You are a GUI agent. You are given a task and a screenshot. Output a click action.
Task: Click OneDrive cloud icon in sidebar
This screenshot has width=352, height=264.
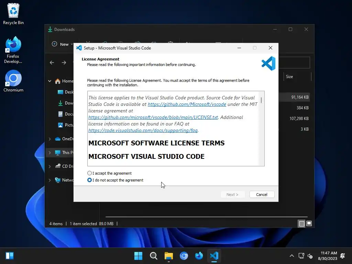pyautogui.click(x=58, y=139)
